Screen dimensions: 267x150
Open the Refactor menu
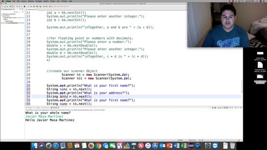click(x=31, y=1)
